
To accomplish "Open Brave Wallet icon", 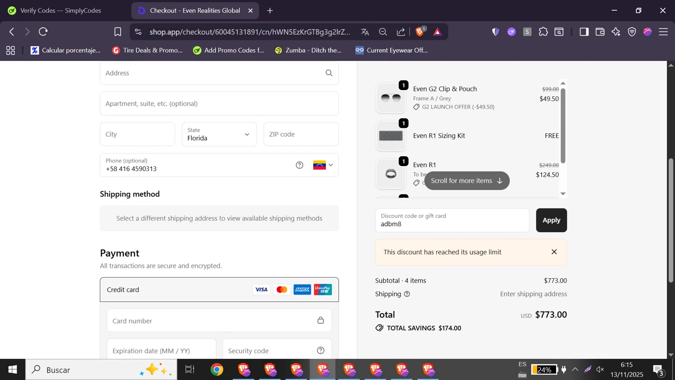I will pos(600,32).
